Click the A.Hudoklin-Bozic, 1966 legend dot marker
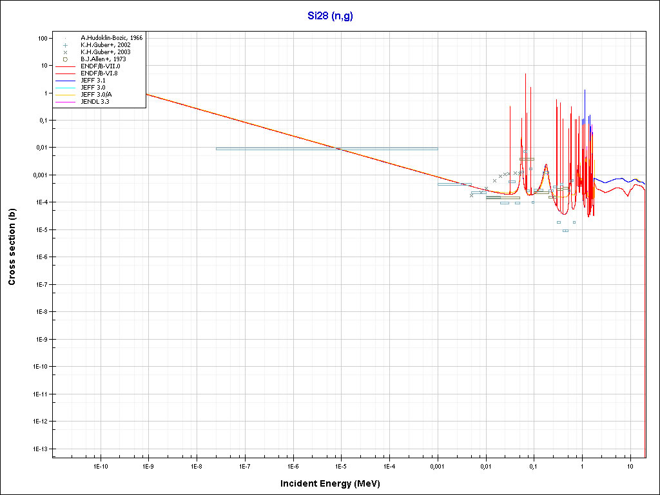The width and height of the screenshot is (660, 495). tap(66, 38)
